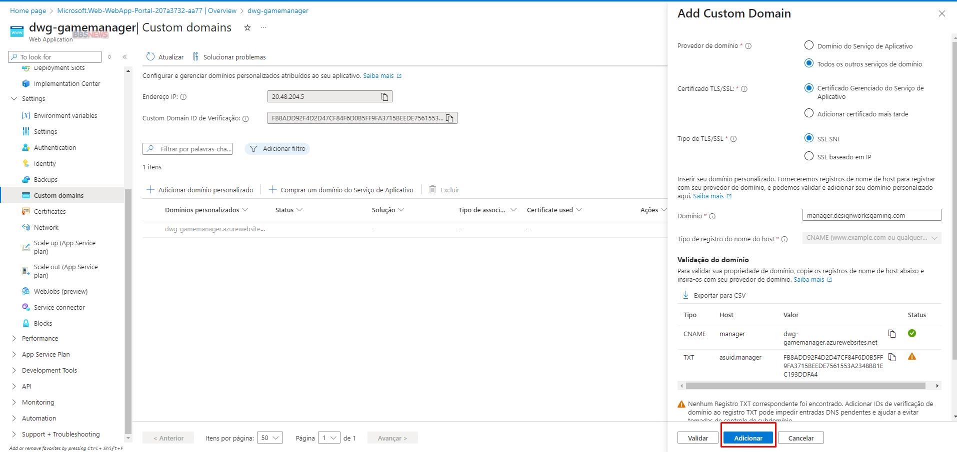Click the validation table horizontal scrollbar
The height and width of the screenshot is (452, 957).
pos(805,386)
